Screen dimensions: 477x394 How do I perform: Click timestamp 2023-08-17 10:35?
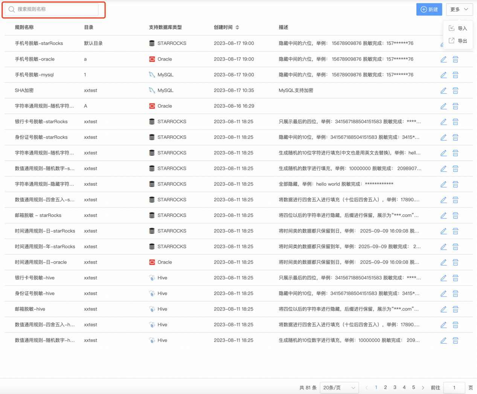[234, 90]
